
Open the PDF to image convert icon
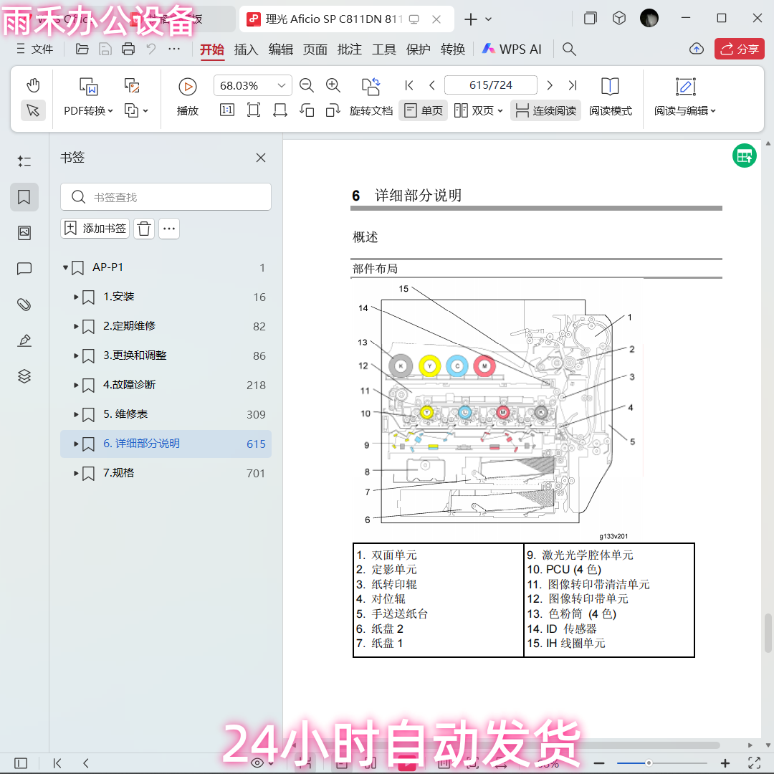[132, 86]
